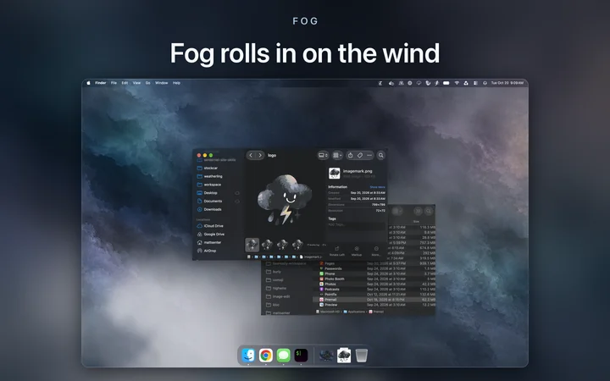Click the Tag icon in Finder toolbar
610x381 pixels.
pos(360,155)
